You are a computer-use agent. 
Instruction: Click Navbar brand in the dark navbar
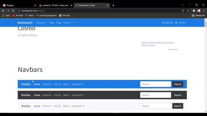click(26, 95)
